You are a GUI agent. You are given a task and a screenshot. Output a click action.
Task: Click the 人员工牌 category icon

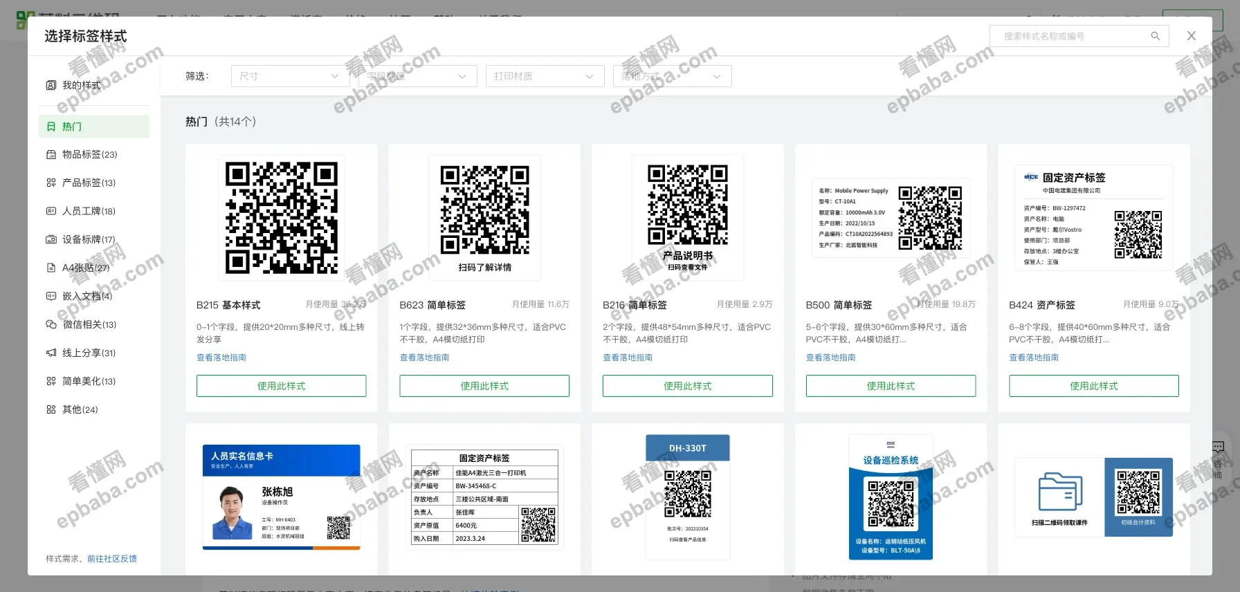pyautogui.click(x=51, y=211)
